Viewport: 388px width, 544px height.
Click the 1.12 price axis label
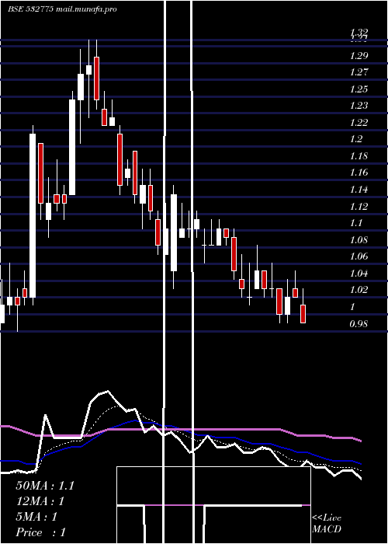coord(359,207)
